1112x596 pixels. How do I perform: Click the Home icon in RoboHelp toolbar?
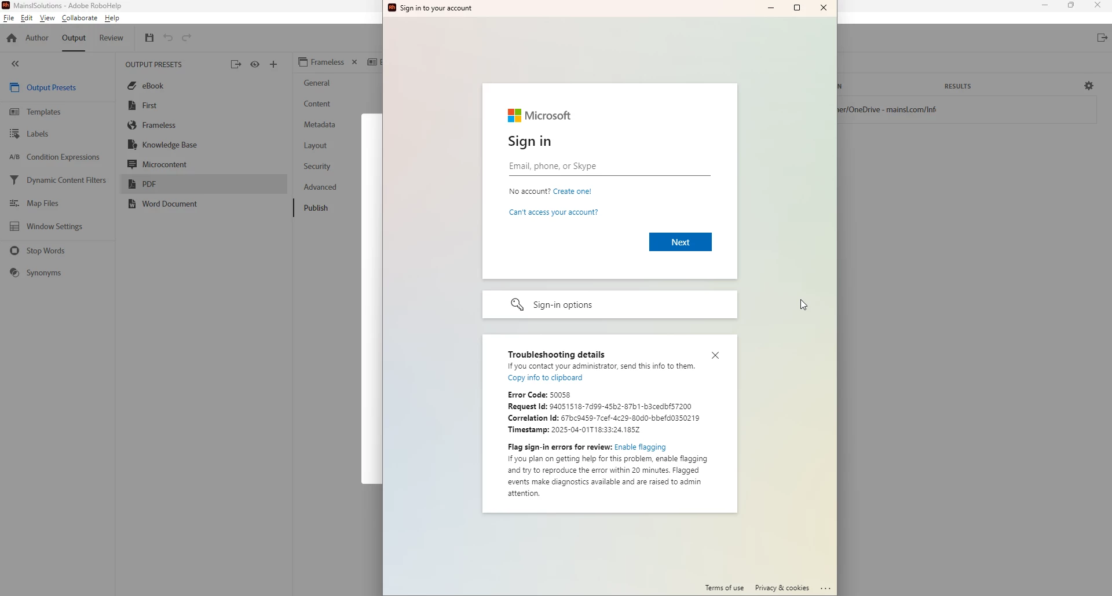point(12,39)
